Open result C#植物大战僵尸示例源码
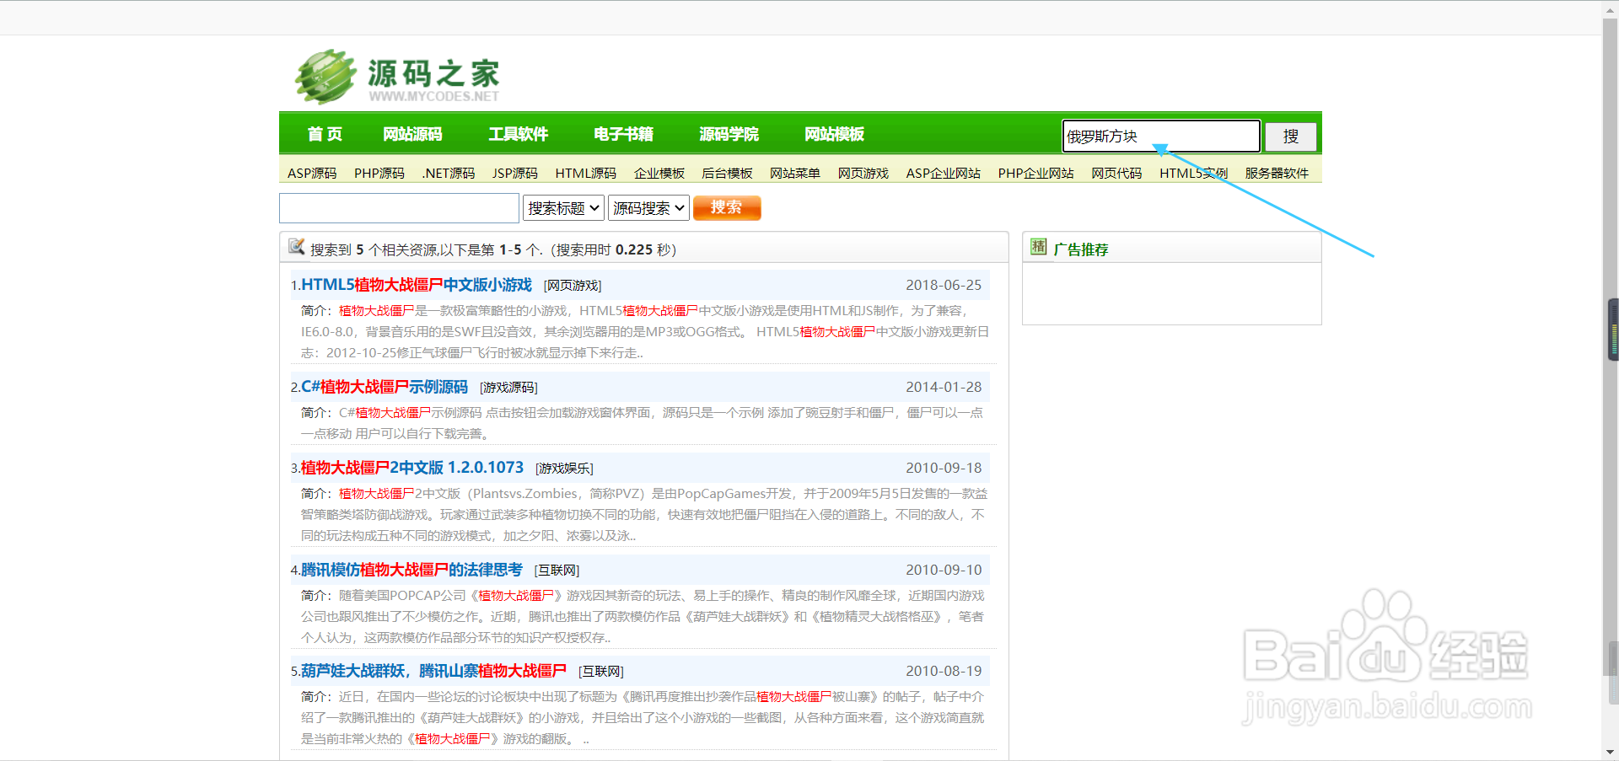1619x761 pixels. [x=385, y=387]
